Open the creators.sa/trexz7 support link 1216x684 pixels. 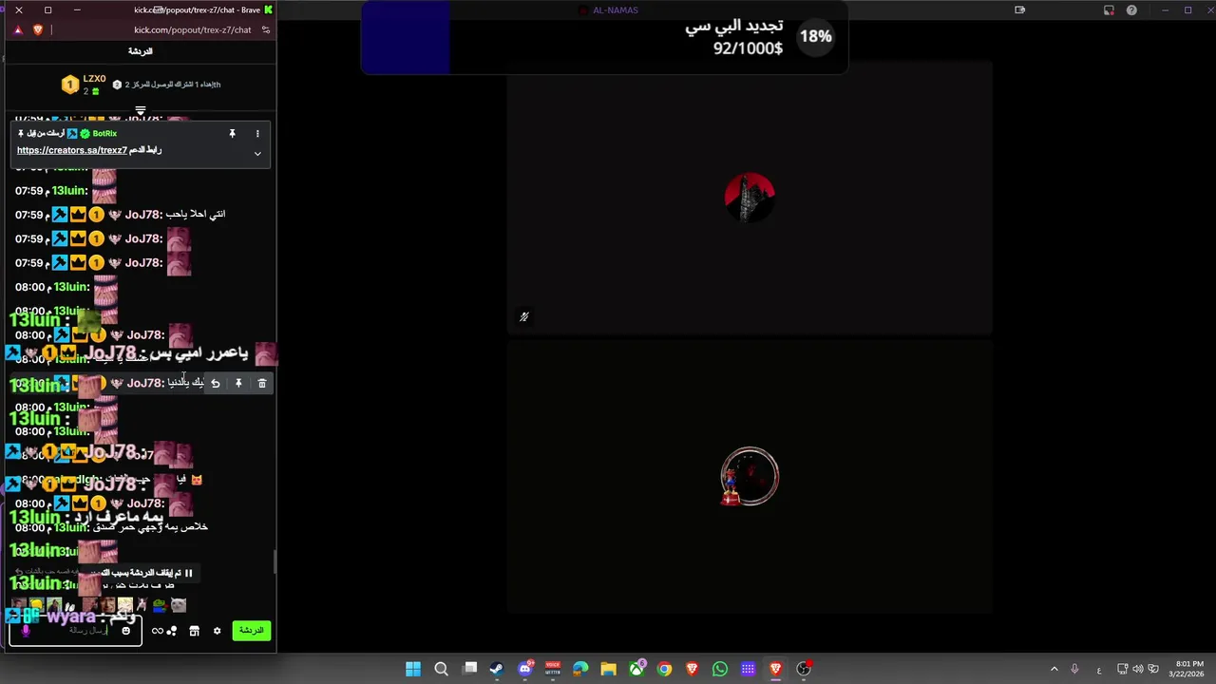coord(72,150)
